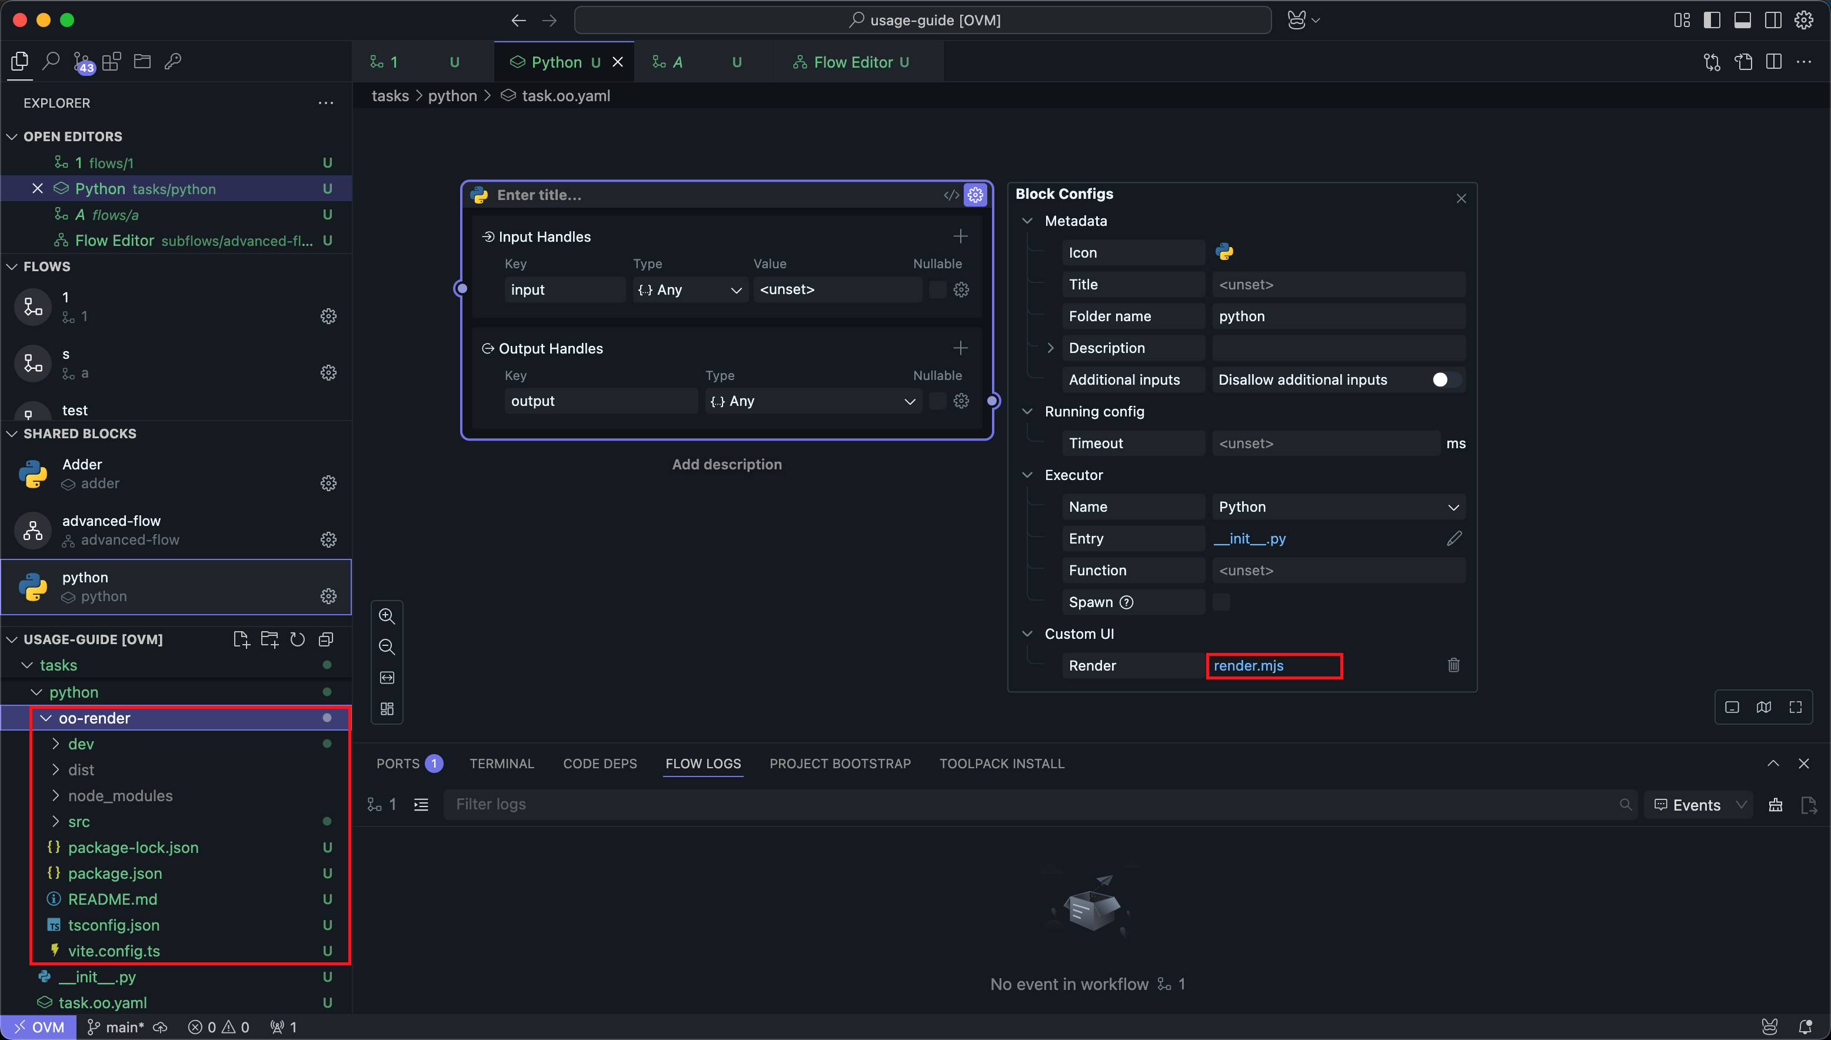This screenshot has height=1040, width=1831.
Task: Switch to the Flow Editor editor tab
Action: click(x=853, y=62)
